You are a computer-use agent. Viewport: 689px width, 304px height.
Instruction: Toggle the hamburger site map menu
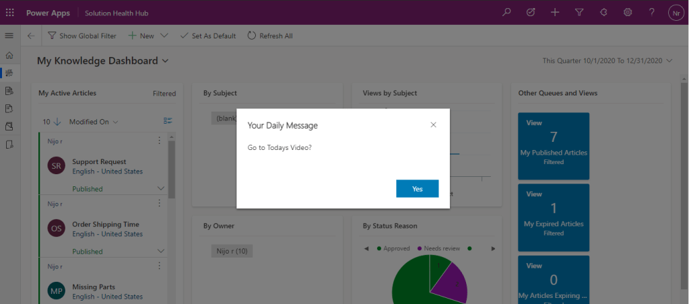[x=9, y=36]
